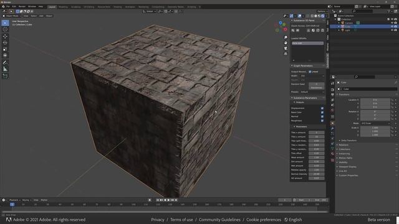Select the Measure tool
The height and width of the screenshot is (224, 399).
(5, 69)
